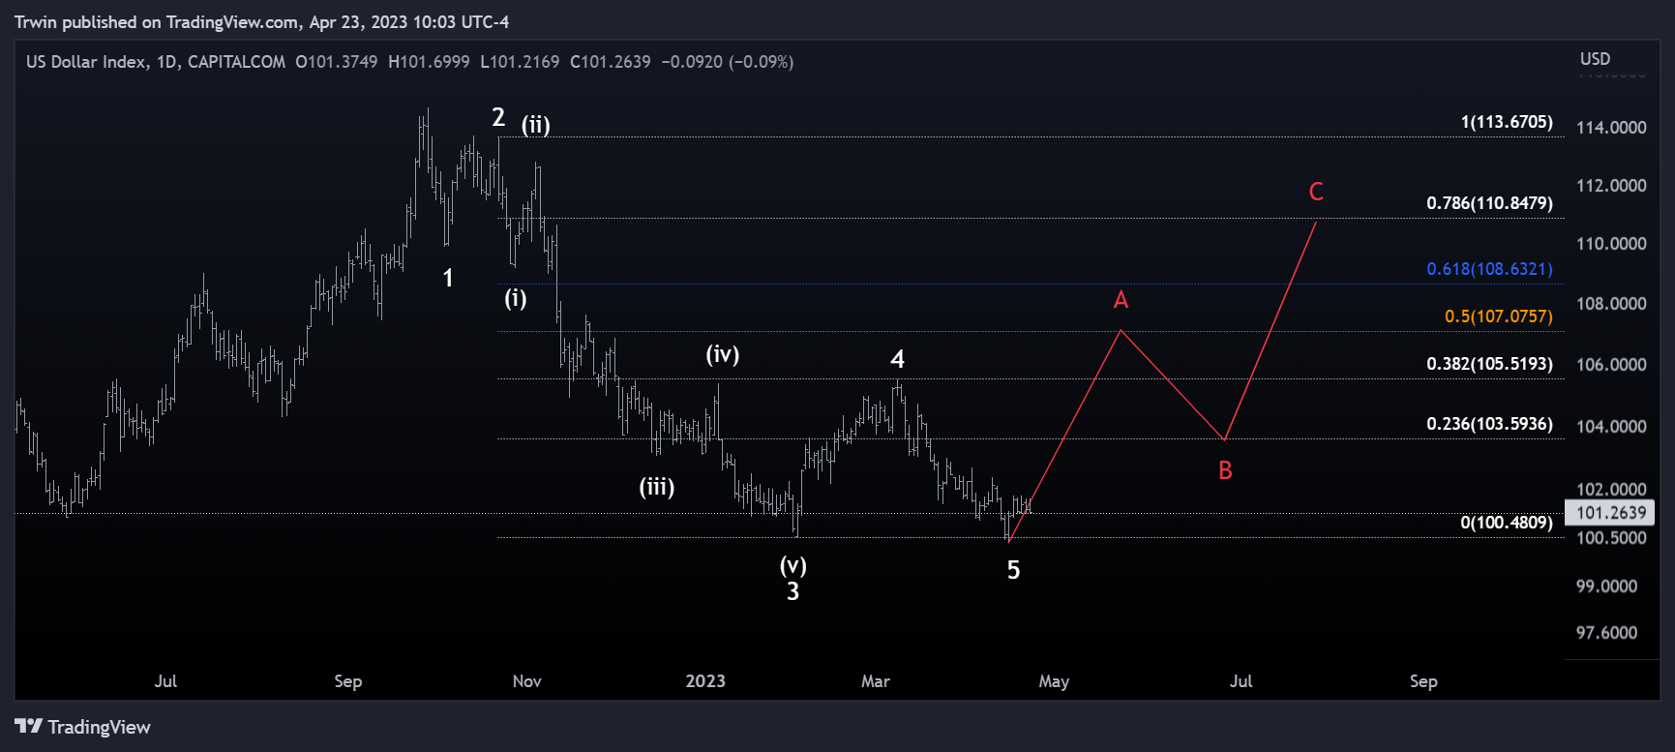Click the 0.786(110.8479) Fibonacci label
Screen dimensions: 1675x752
1489,203
